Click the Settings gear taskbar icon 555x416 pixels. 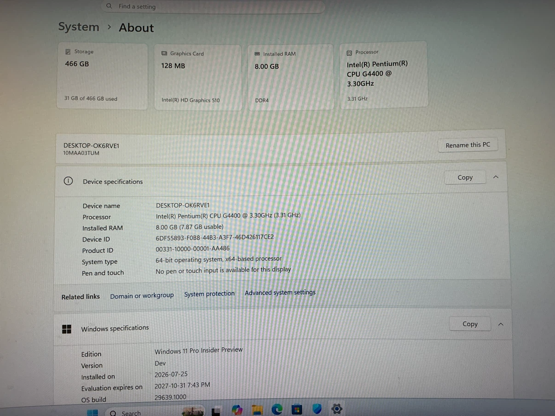click(337, 408)
